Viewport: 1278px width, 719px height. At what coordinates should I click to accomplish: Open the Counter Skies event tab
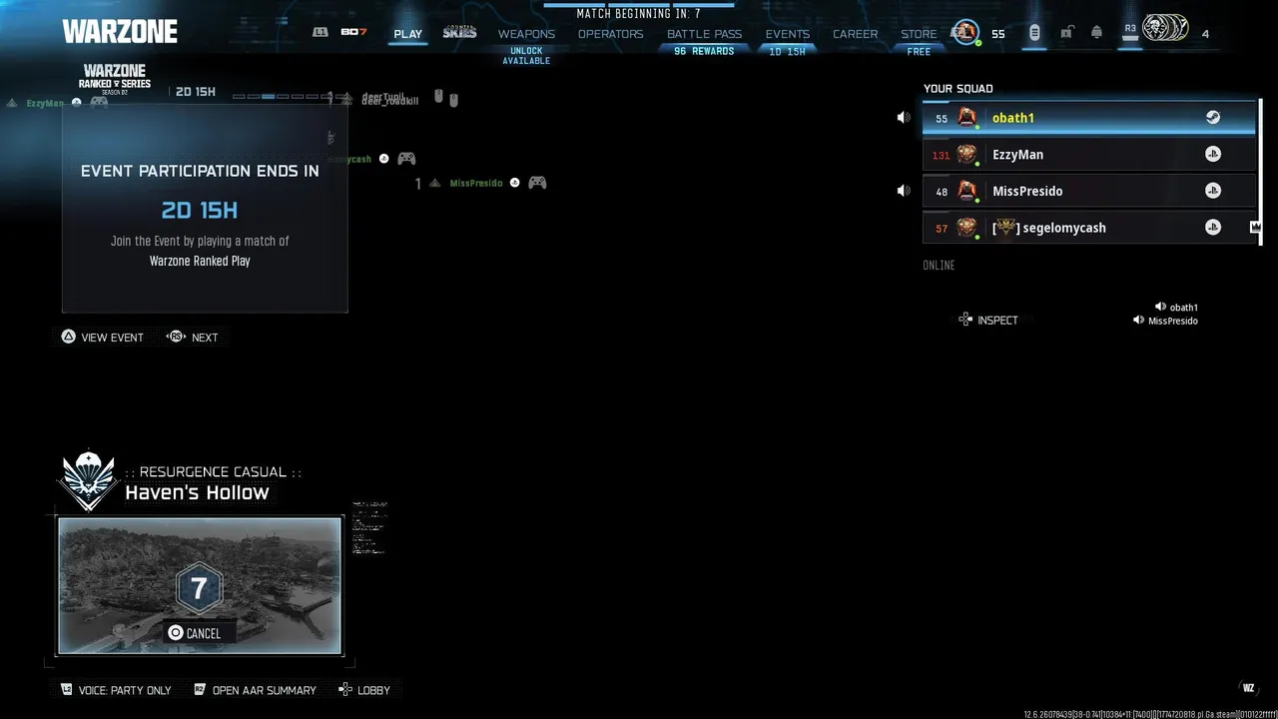(459, 33)
